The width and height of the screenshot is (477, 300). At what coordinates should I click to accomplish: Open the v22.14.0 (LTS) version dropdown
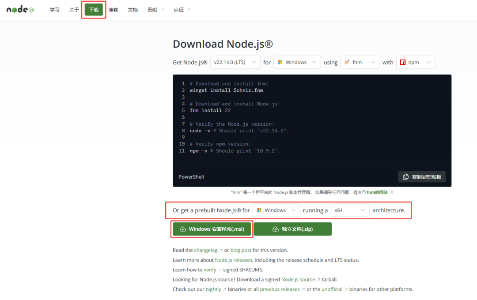click(x=235, y=62)
